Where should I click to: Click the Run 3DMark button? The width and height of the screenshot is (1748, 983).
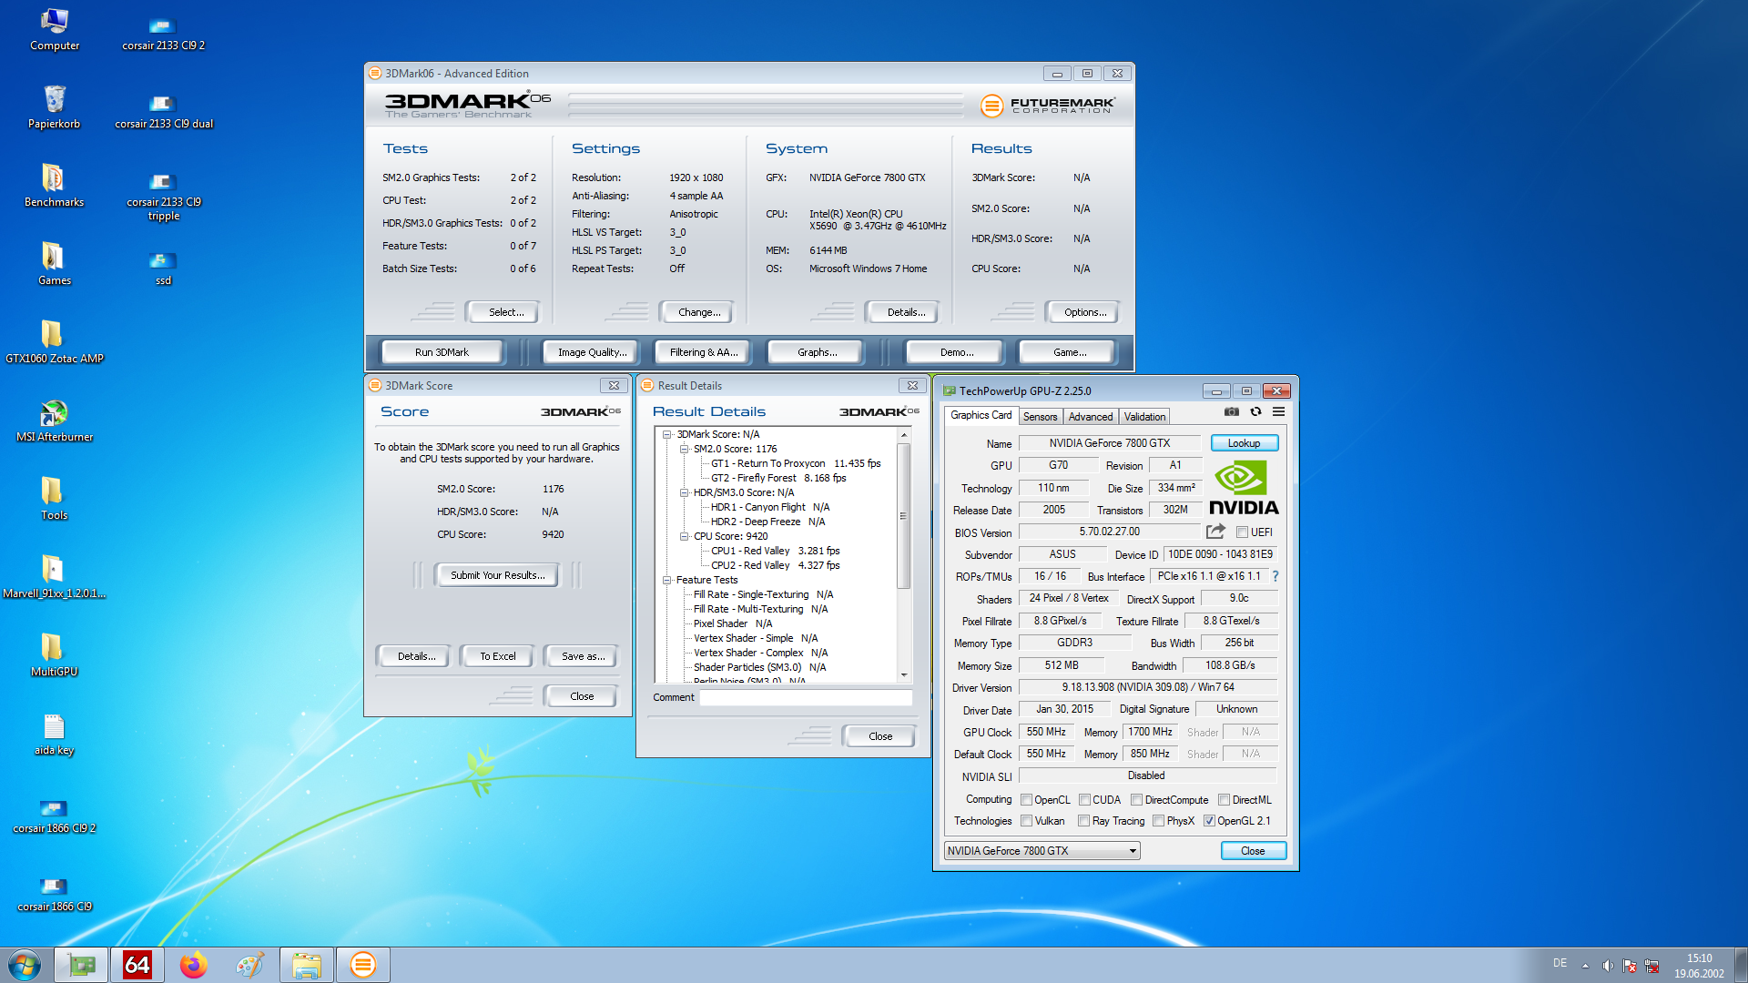tap(442, 352)
